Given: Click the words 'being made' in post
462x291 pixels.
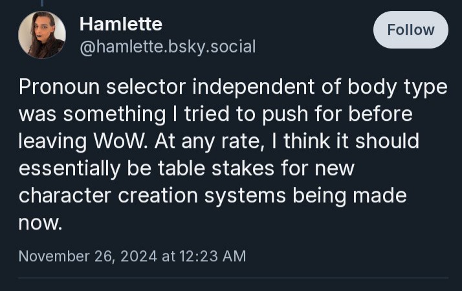Looking at the screenshot, I should (x=350, y=196).
